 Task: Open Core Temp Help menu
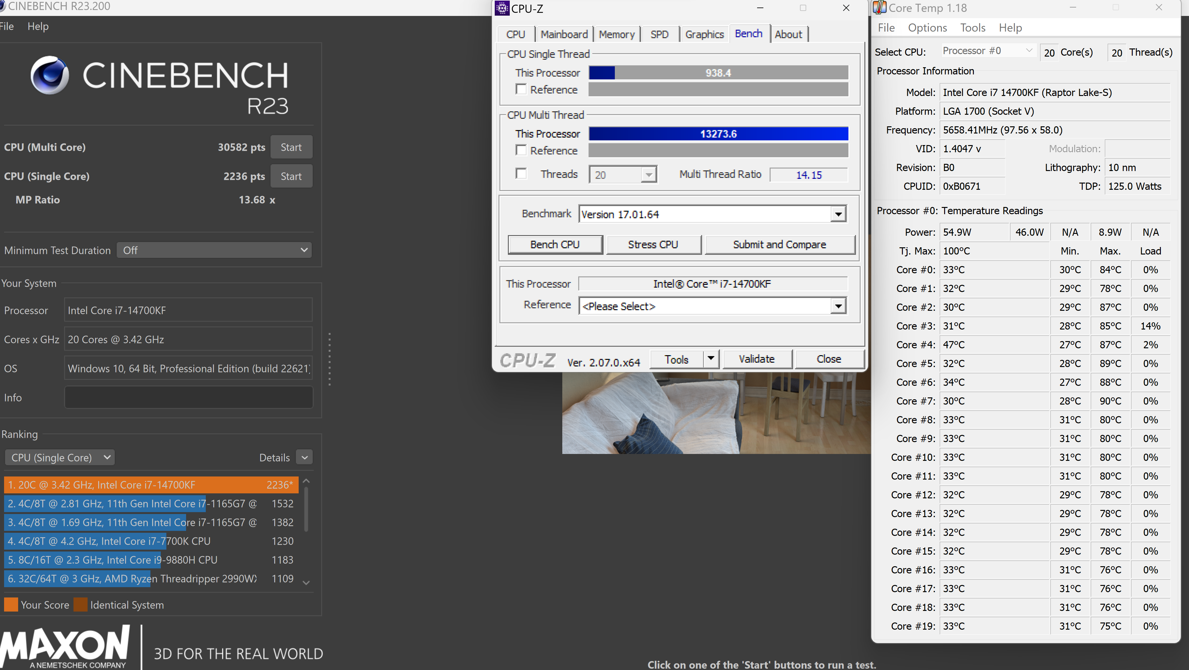point(1010,28)
